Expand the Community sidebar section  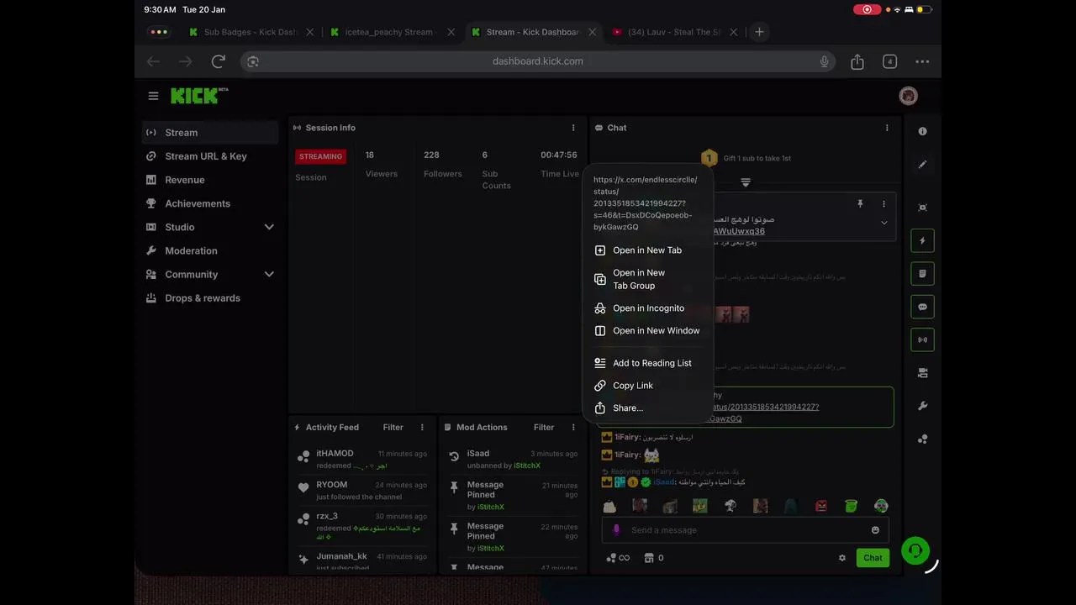(269, 274)
